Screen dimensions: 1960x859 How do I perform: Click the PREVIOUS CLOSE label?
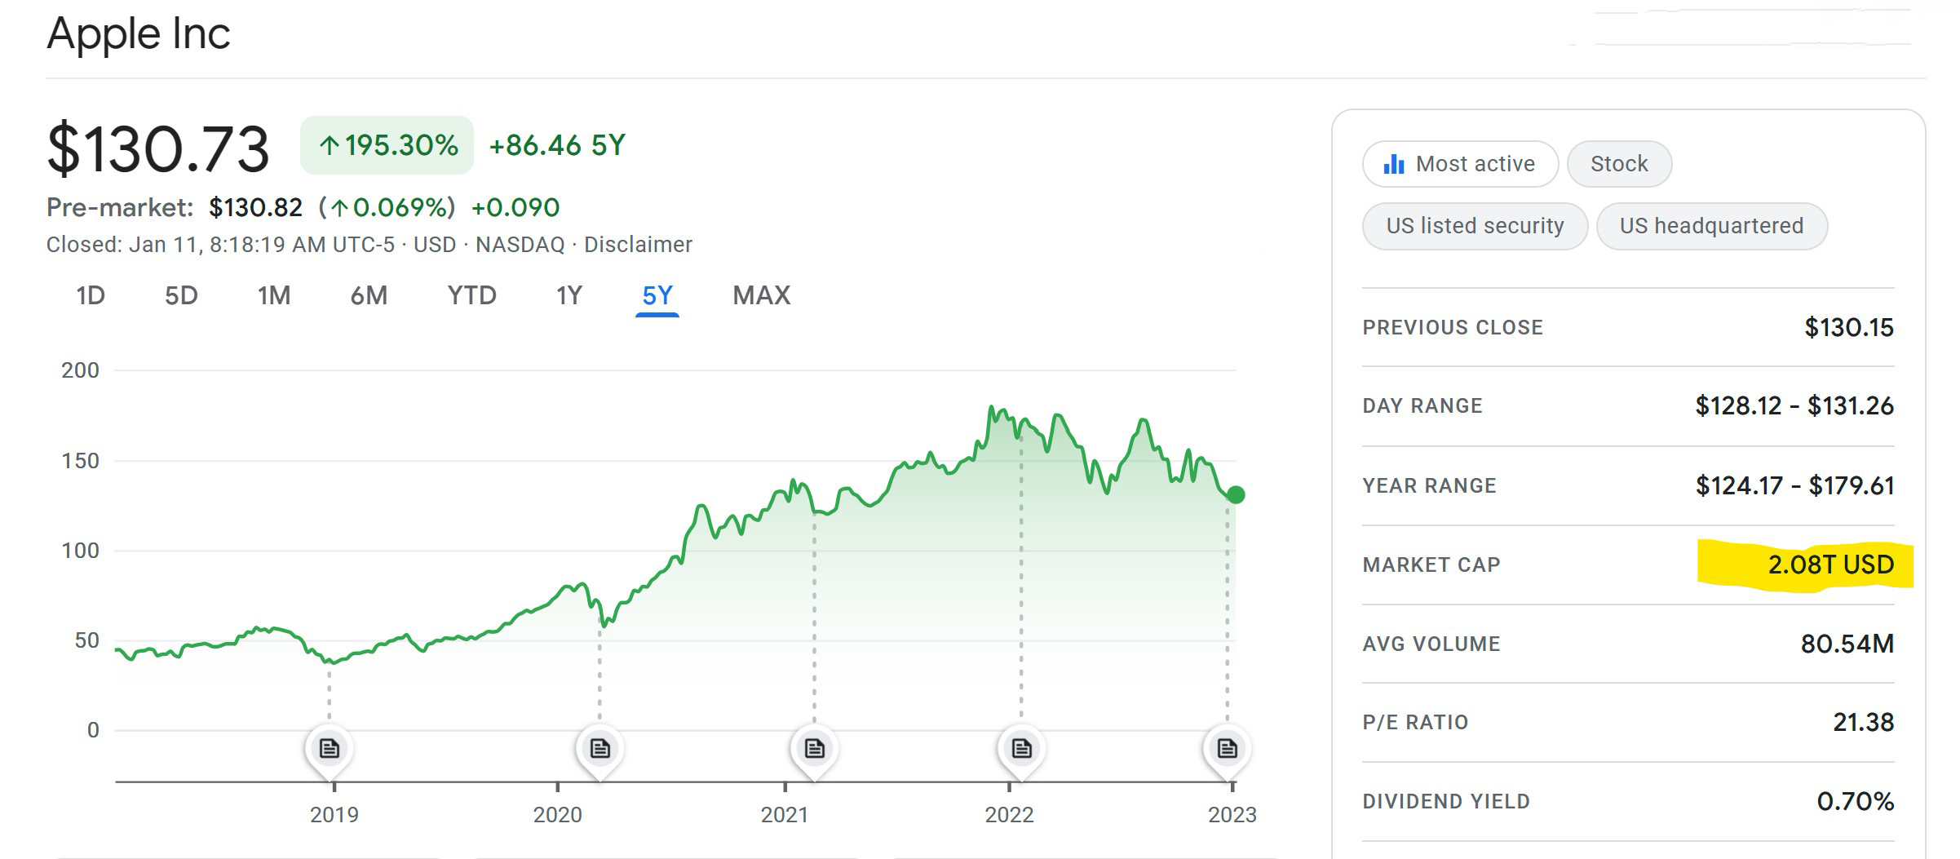pyautogui.click(x=1453, y=328)
